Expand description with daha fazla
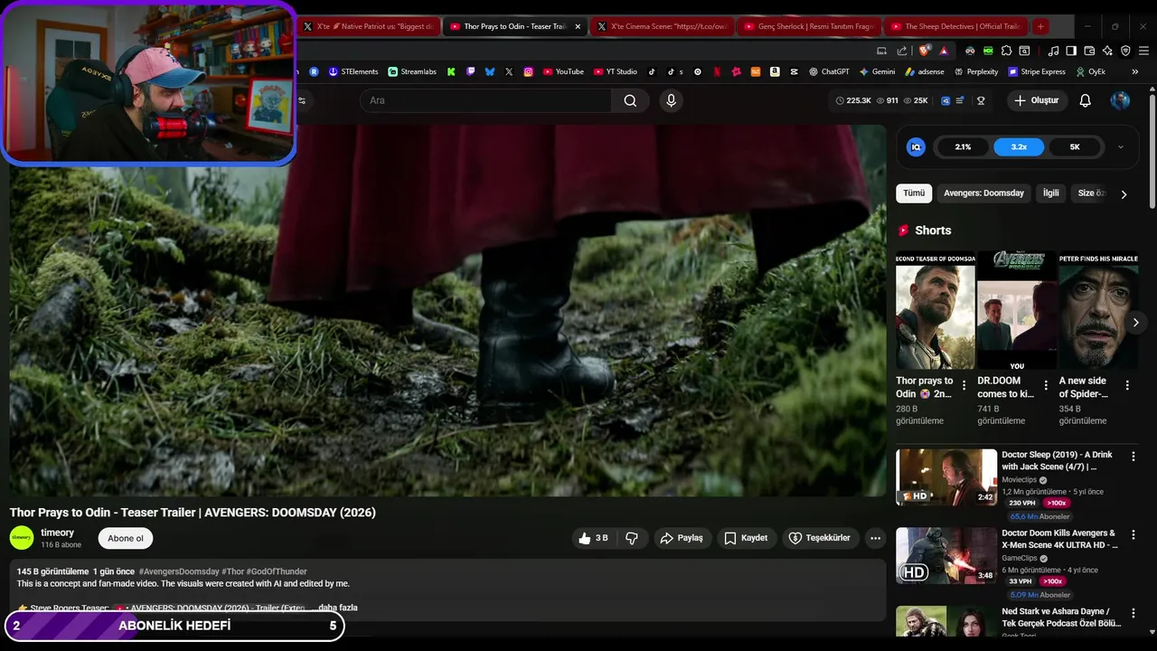 tap(338, 608)
